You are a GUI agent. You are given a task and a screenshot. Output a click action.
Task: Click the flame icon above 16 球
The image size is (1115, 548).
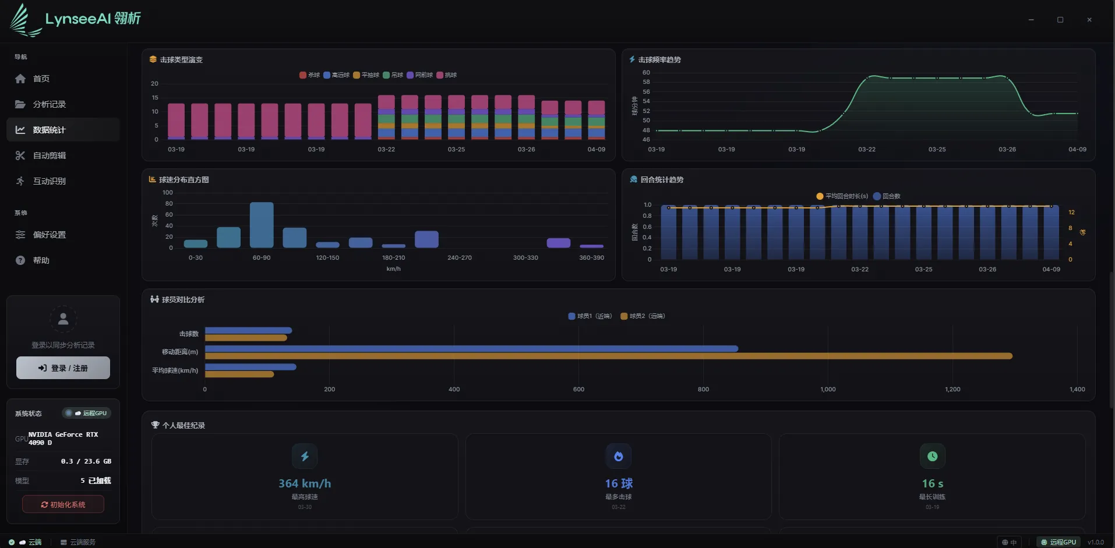(619, 457)
